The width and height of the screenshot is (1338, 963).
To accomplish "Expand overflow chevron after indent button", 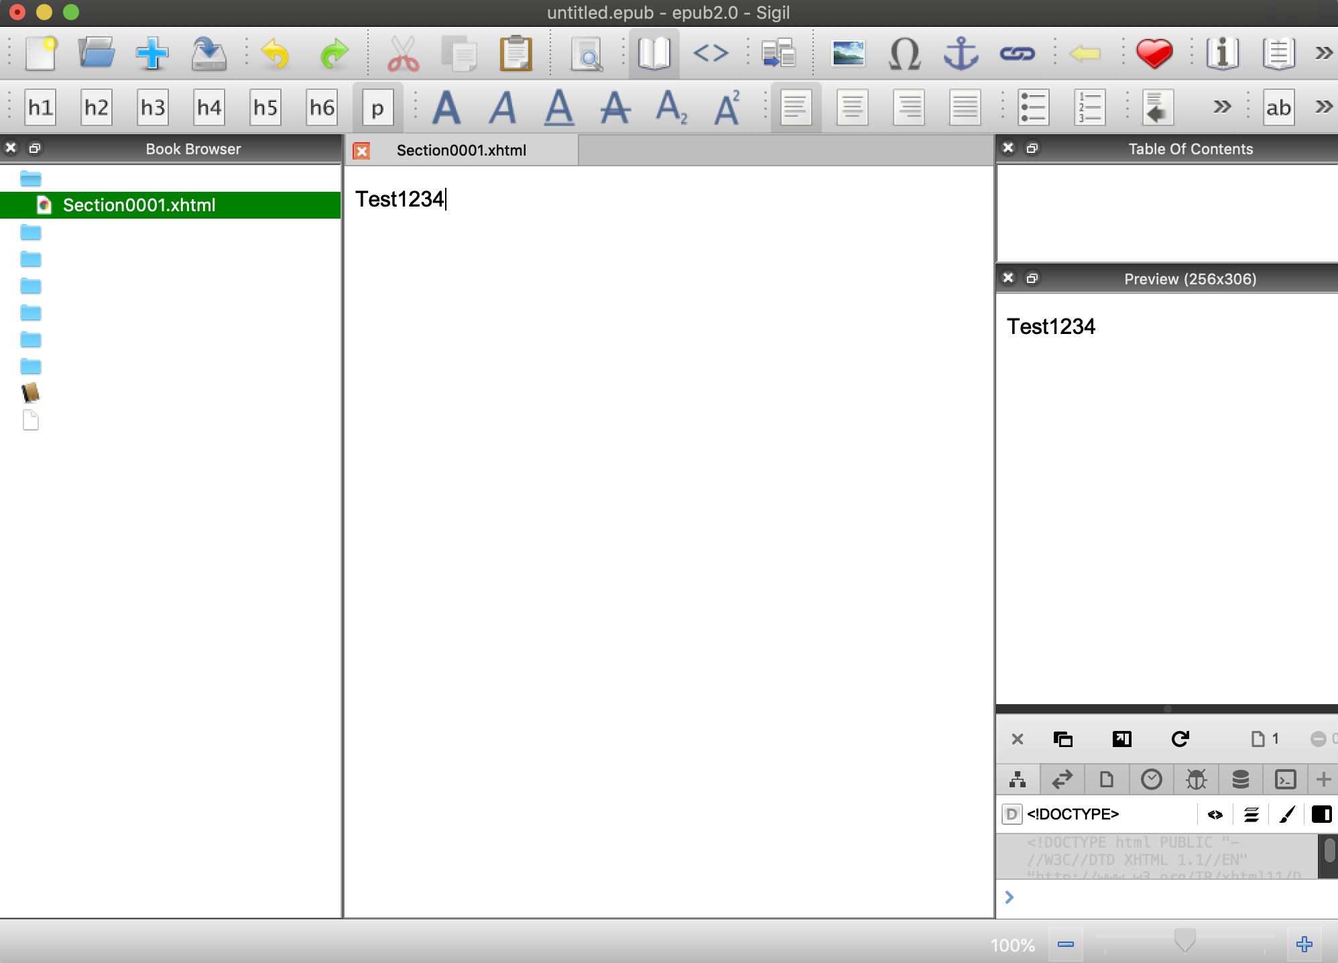I will 1222,107.
